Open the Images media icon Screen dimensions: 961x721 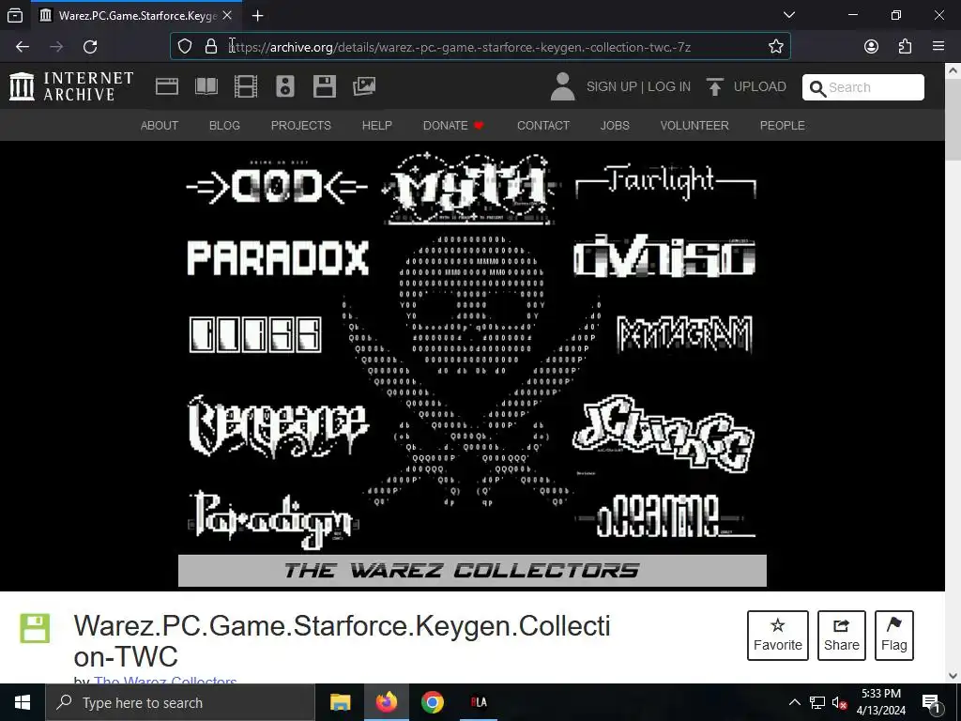click(x=364, y=86)
